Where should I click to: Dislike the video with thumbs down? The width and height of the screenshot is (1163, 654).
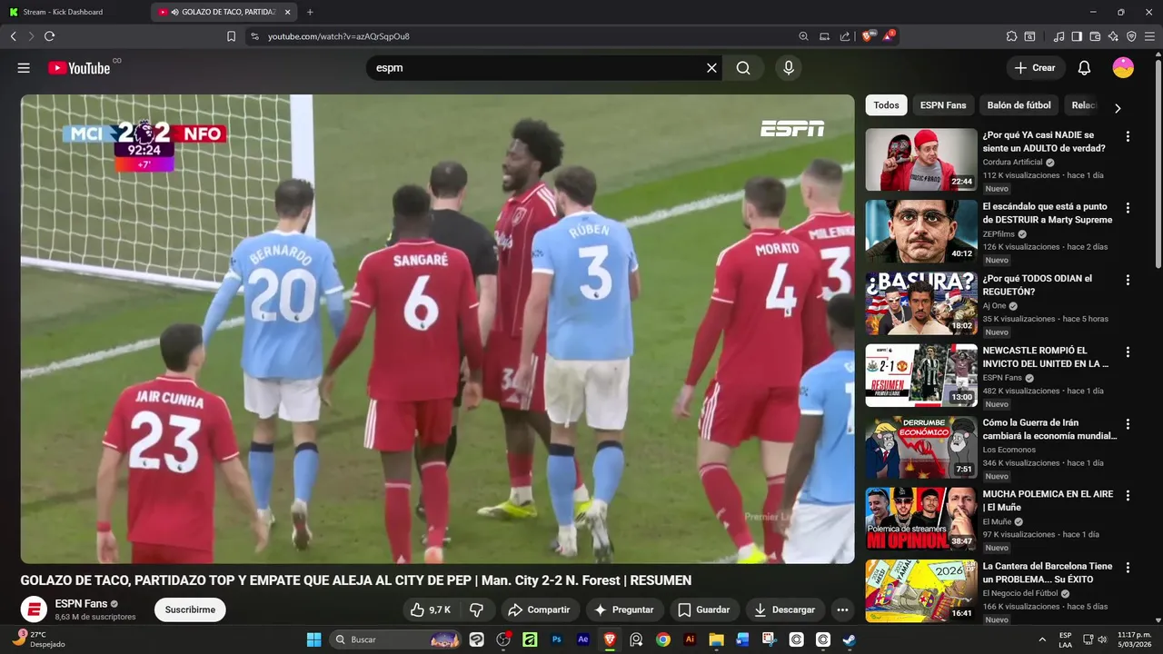pyautogui.click(x=476, y=609)
